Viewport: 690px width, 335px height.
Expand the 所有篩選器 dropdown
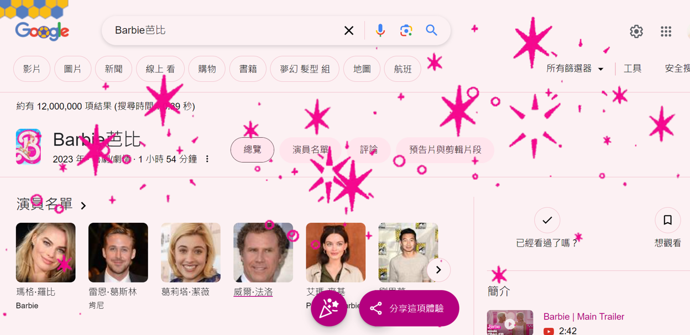(575, 69)
